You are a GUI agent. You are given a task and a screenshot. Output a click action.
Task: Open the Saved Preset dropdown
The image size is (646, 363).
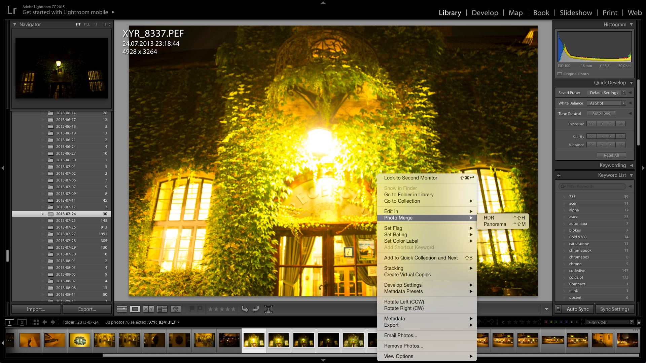606,93
